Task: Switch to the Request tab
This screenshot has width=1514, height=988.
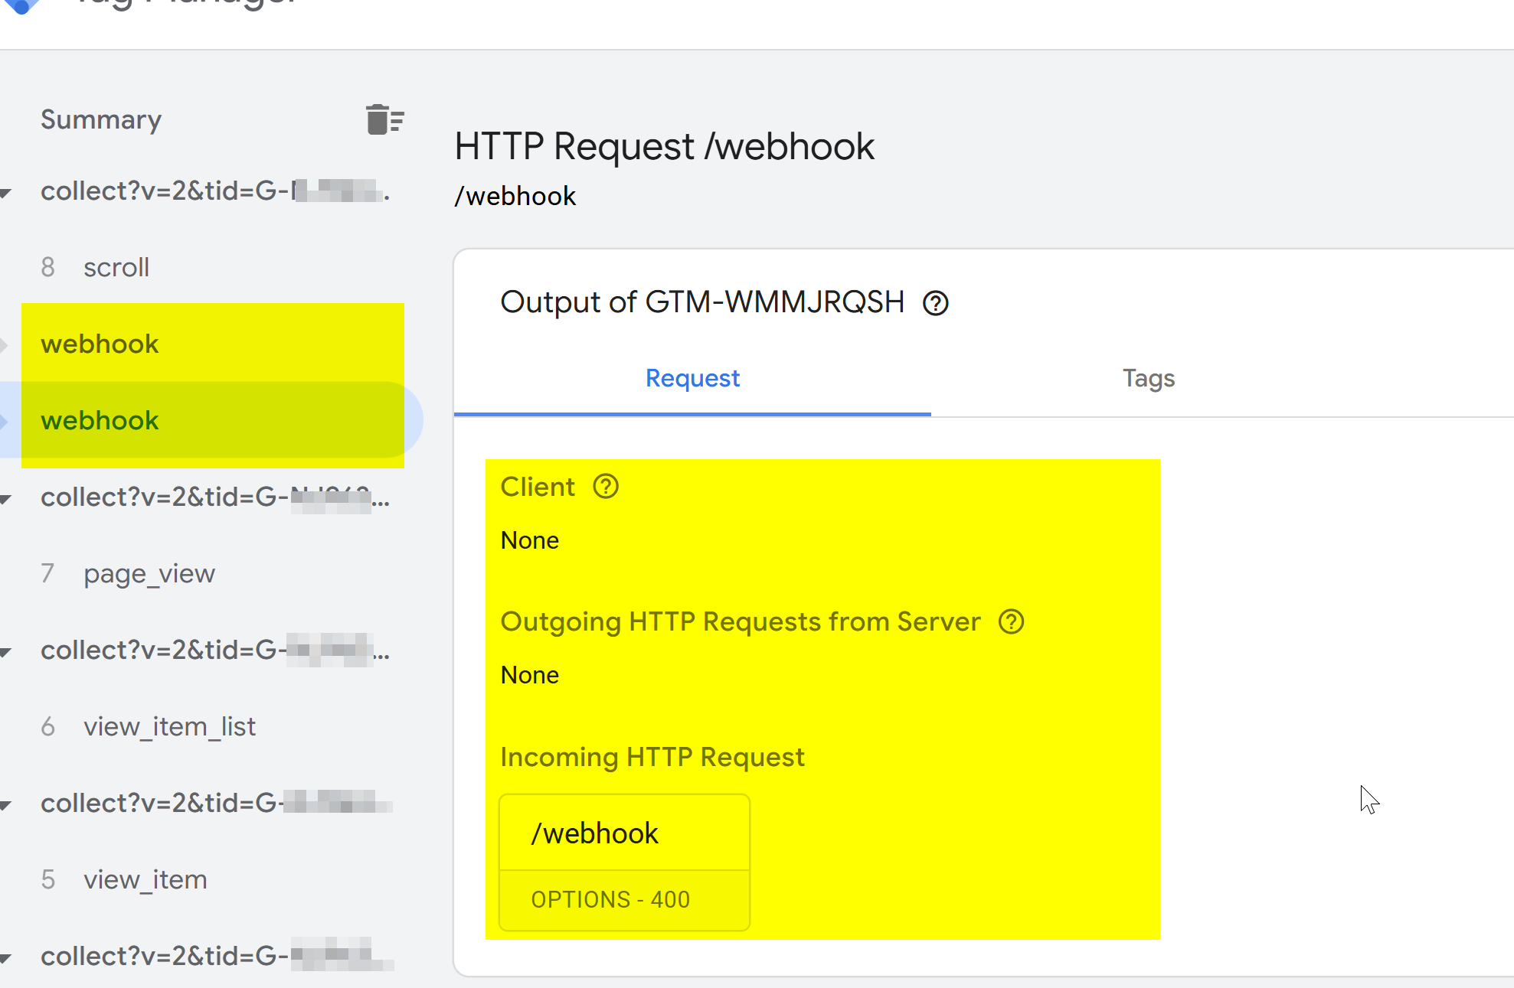Action: (x=692, y=378)
